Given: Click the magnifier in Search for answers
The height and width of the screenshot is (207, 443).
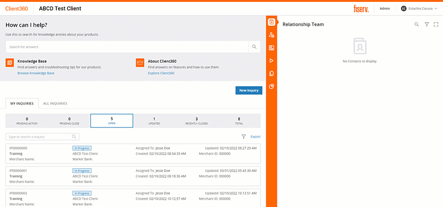Looking at the screenshot, I should pyautogui.click(x=254, y=47).
